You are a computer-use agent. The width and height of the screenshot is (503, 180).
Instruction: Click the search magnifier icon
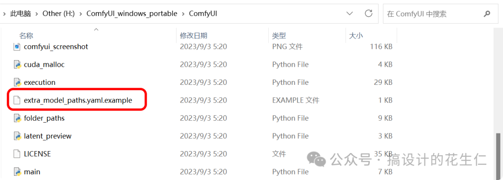pos(487,14)
